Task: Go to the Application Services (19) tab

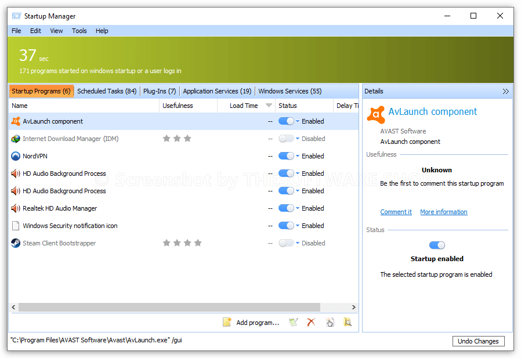Action: click(x=218, y=91)
